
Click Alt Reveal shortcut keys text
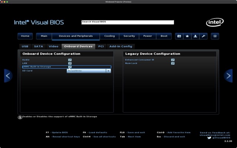click(x=63, y=137)
